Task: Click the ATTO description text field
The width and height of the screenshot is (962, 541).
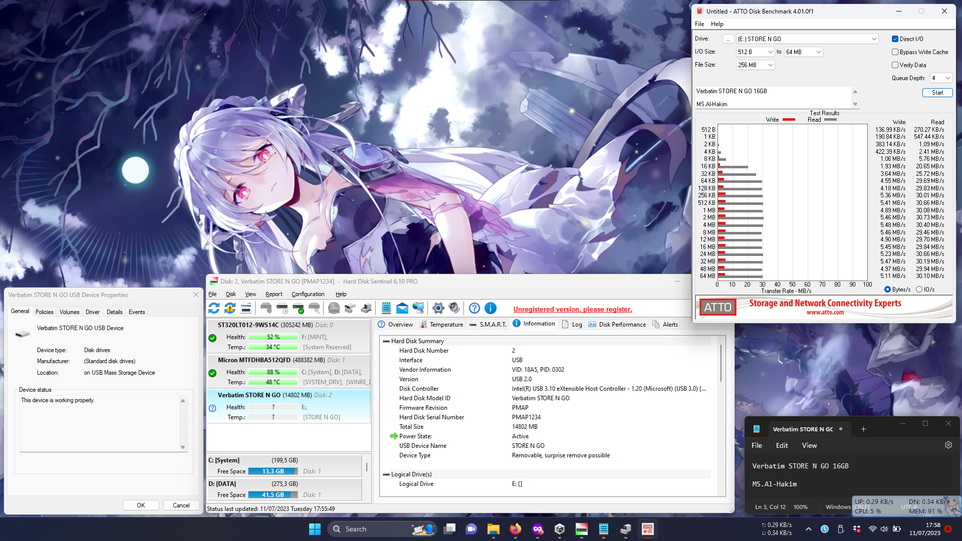Action: 773,97
